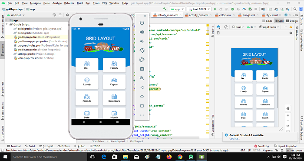Image resolution: width=304 pixels, height=161 pixels.
Task: Click the zoom in plus button in design preview
Action: point(288,115)
